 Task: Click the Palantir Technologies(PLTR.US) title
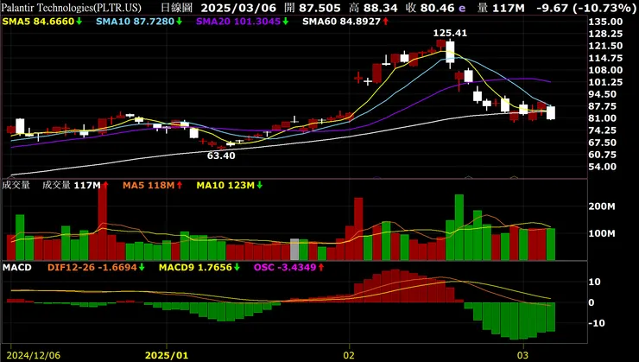pyautogui.click(x=72, y=8)
